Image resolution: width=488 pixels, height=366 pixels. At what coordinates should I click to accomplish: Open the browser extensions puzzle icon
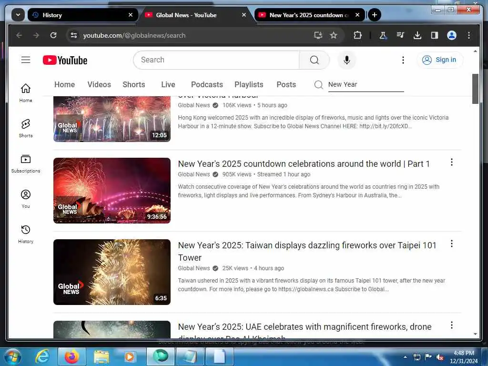pos(357,35)
